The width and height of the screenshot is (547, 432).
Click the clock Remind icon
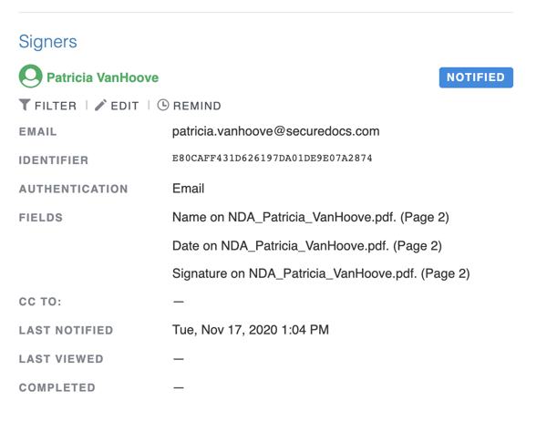[x=163, y=105]
